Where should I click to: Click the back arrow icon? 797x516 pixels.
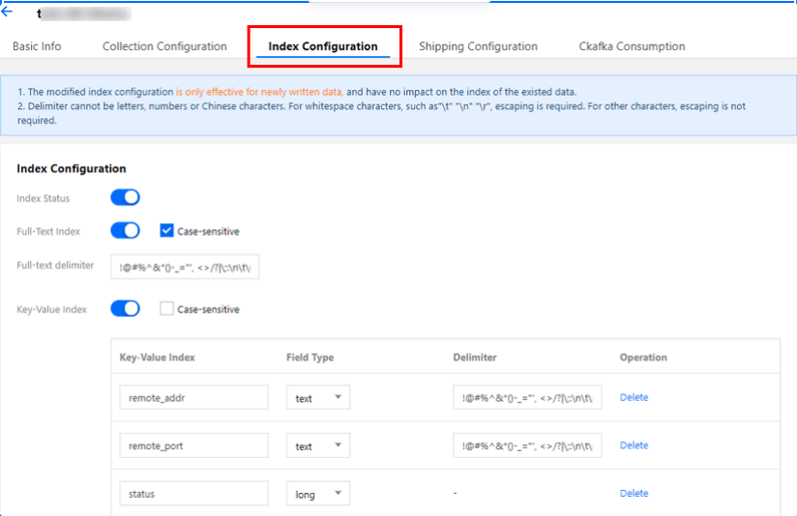[7, 12]
